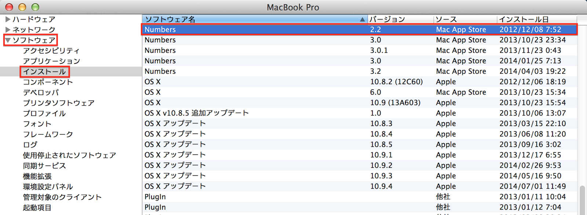Select the Numbers row with version 3.2
Image resolution: width=587 pixels, height=215 pixels.
(360, 71)
